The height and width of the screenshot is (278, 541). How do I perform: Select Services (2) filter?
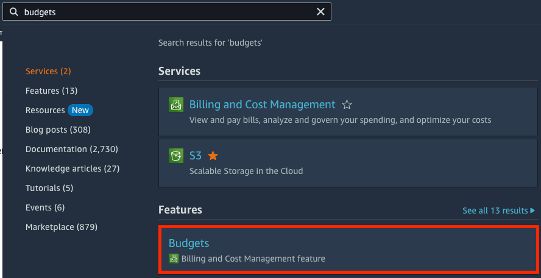pyautogui.click(x=48, y=71)
